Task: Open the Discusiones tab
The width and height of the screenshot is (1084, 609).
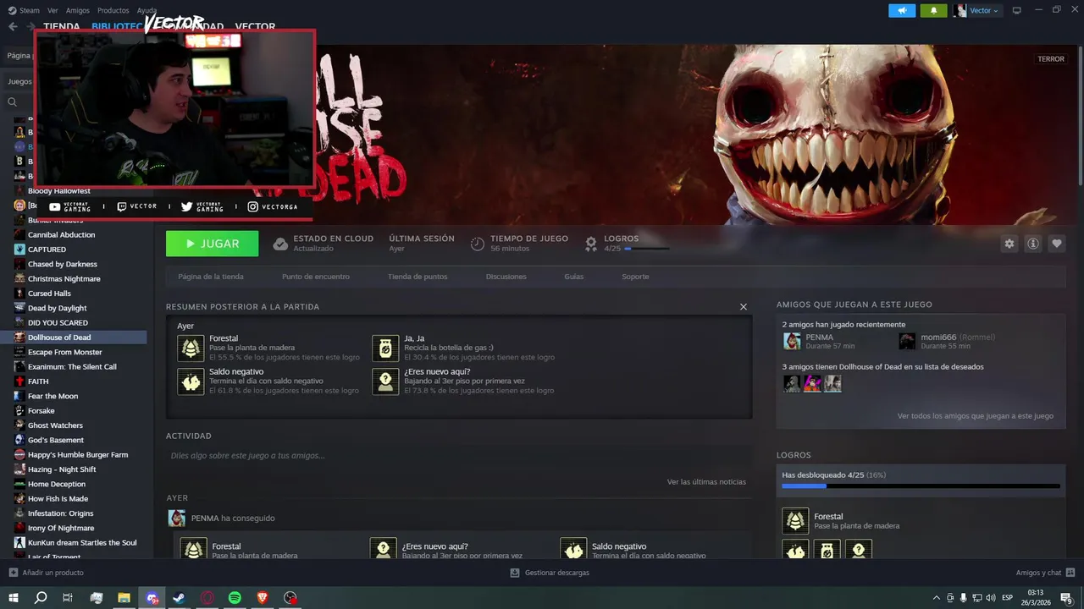Action: click(x=506, y=277)
